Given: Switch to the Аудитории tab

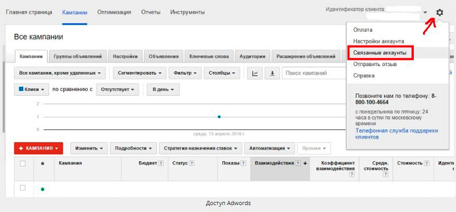Looking at the screenshot, I should pyautogui.click(x=252, y=56).
